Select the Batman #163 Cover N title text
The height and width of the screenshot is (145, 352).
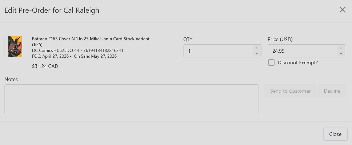pos(91,41)
